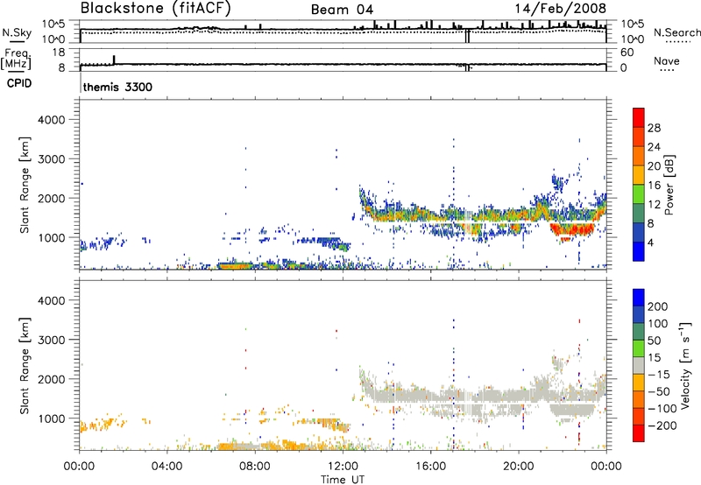This screenshot has height=485, width=701.
Task: Click the 'Blackstone (fitACF)' title text
Action: [156, 8]
